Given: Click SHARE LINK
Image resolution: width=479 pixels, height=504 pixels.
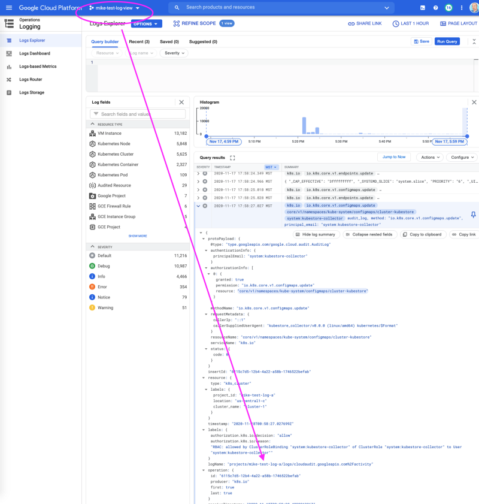Looking at the screenshot, I should click(365, 24).
